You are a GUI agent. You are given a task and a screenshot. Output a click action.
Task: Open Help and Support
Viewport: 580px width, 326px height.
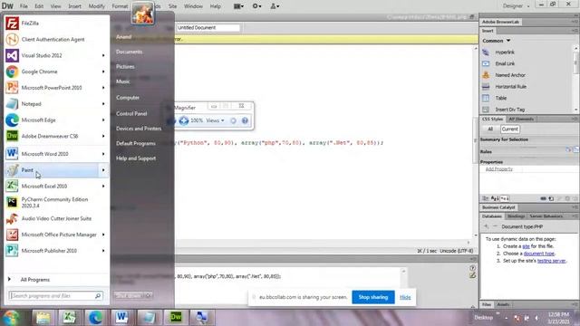(136, 158)
